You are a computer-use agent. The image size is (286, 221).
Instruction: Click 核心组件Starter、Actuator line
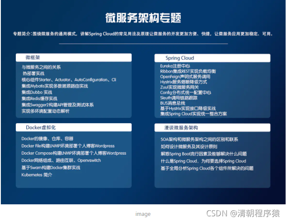point(69,80)
